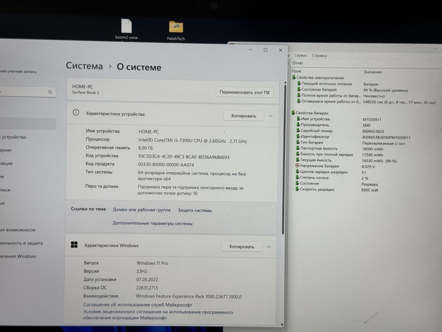
Task: Click the Поле column header
Action: (297, 71)
